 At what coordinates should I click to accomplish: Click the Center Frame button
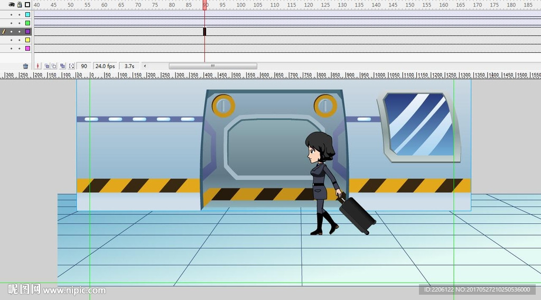coord(38,66)
